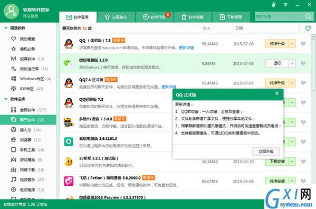Screen dimensions: 316x209
Task: Favorite QQ (体验版) 7.5 with heart
Action: pos(303,44)
